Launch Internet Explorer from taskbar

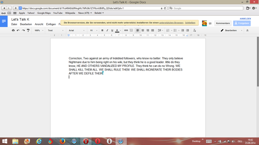(x=39, y=141)
